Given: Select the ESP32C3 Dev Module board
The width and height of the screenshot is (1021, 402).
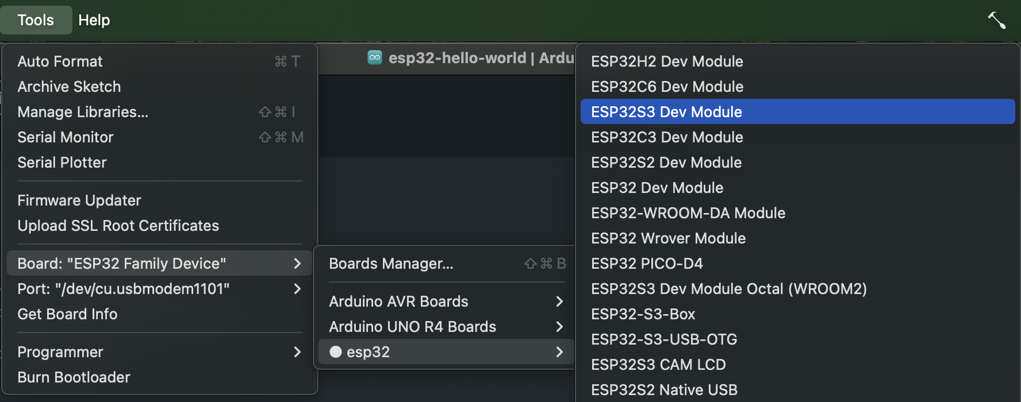Looking at the screenshot, I should [798, 137].
